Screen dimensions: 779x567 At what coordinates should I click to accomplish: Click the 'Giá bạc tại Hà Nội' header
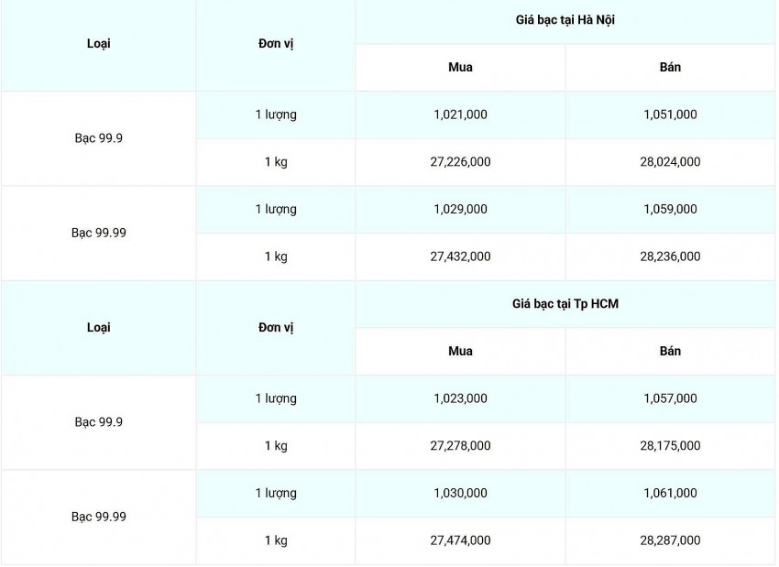tap(565, 20)
